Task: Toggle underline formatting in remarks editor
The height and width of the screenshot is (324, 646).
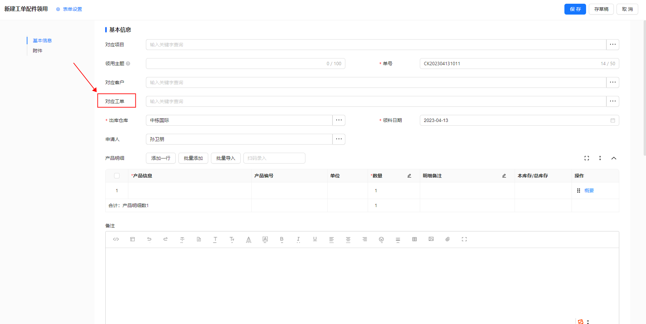Action: 315,239
